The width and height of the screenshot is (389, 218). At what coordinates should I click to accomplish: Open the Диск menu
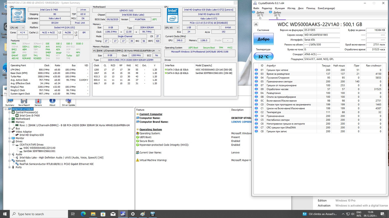click(301, 8)
